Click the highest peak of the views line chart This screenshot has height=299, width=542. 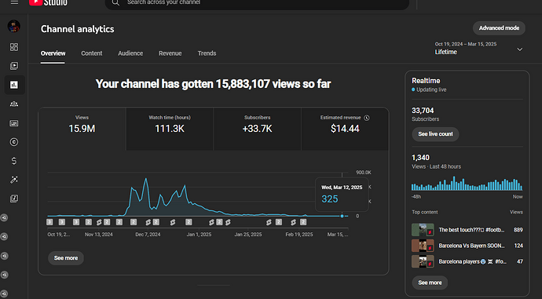(146, 179)
